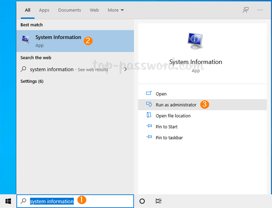Open the Windows Start menu button
The image size is (272, 208).
coord(8,201)
